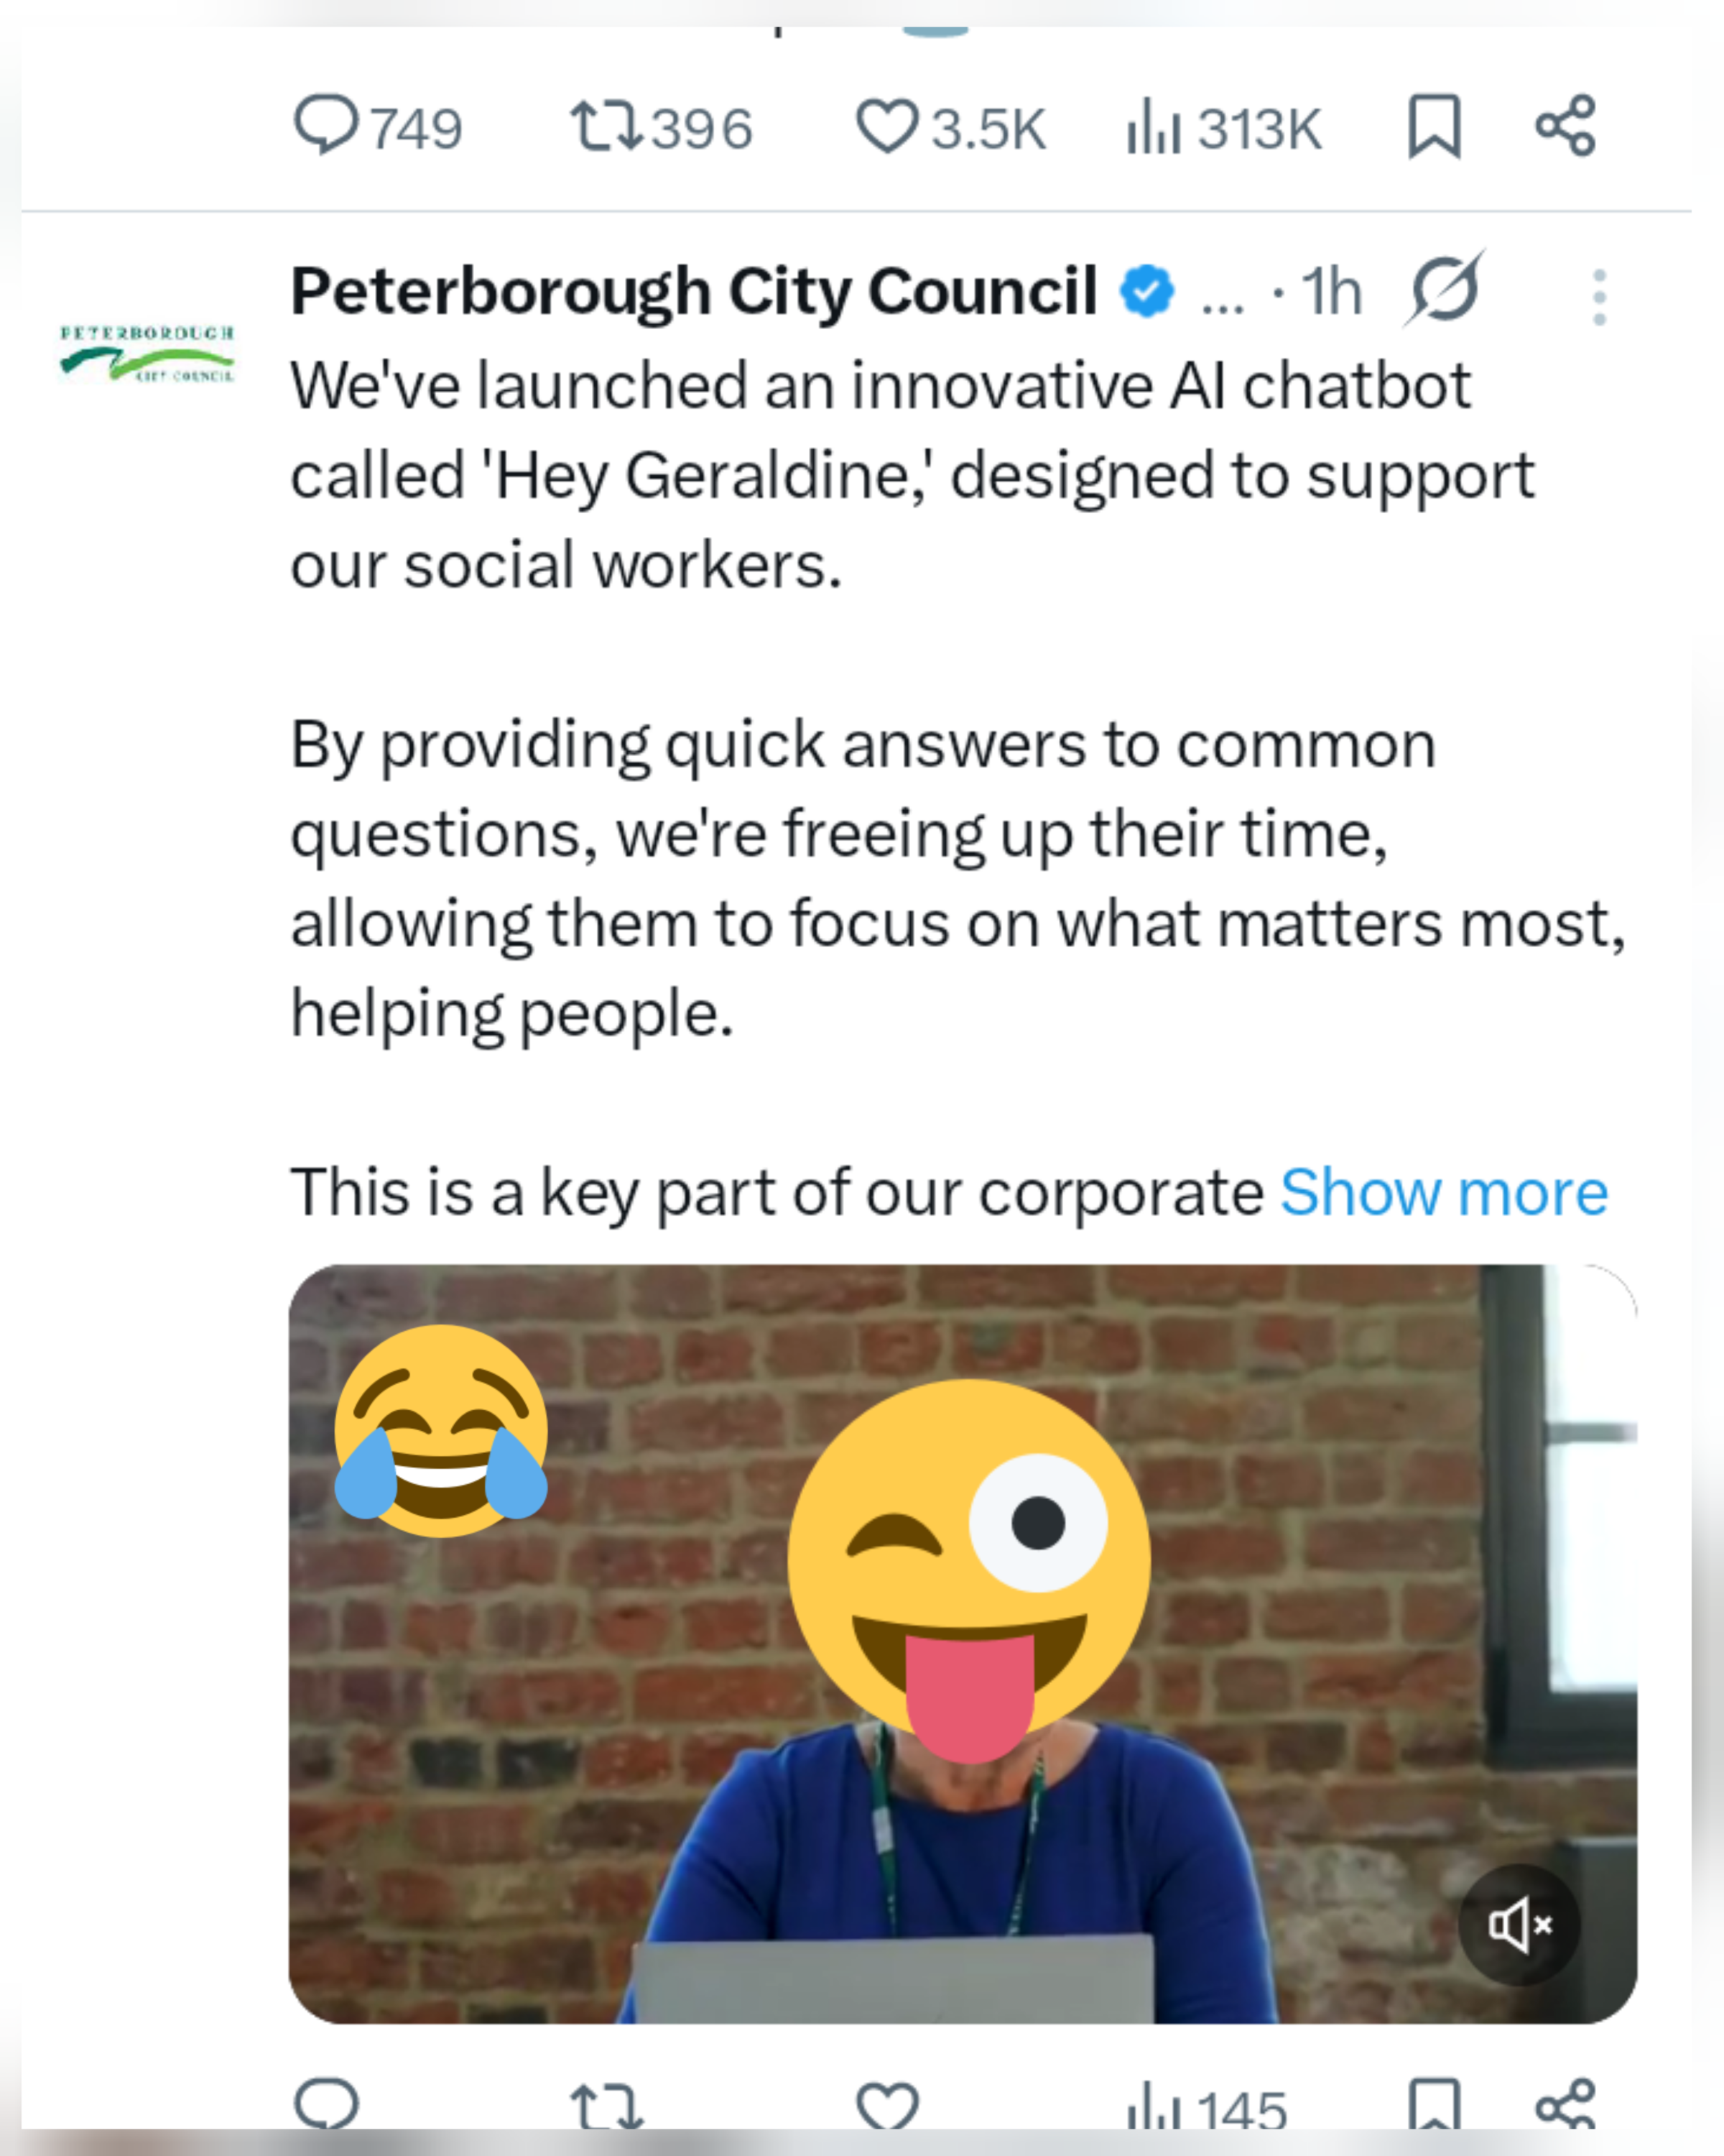Open Peterborough City Council account name
This screenshot has height=2156, width=1724.
[x=694, y=292]
